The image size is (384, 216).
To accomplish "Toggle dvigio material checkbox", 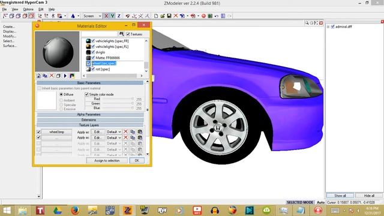I will 93,52.
